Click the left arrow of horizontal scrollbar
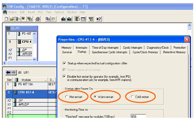 pyautogui.click(x=5, y=63)
